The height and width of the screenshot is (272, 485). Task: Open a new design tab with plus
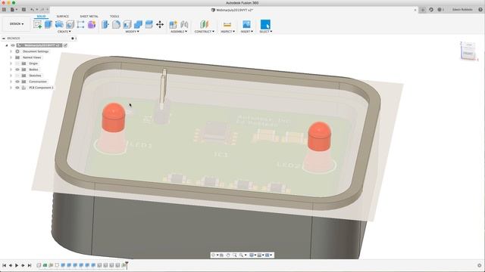(x=423, y=10)
